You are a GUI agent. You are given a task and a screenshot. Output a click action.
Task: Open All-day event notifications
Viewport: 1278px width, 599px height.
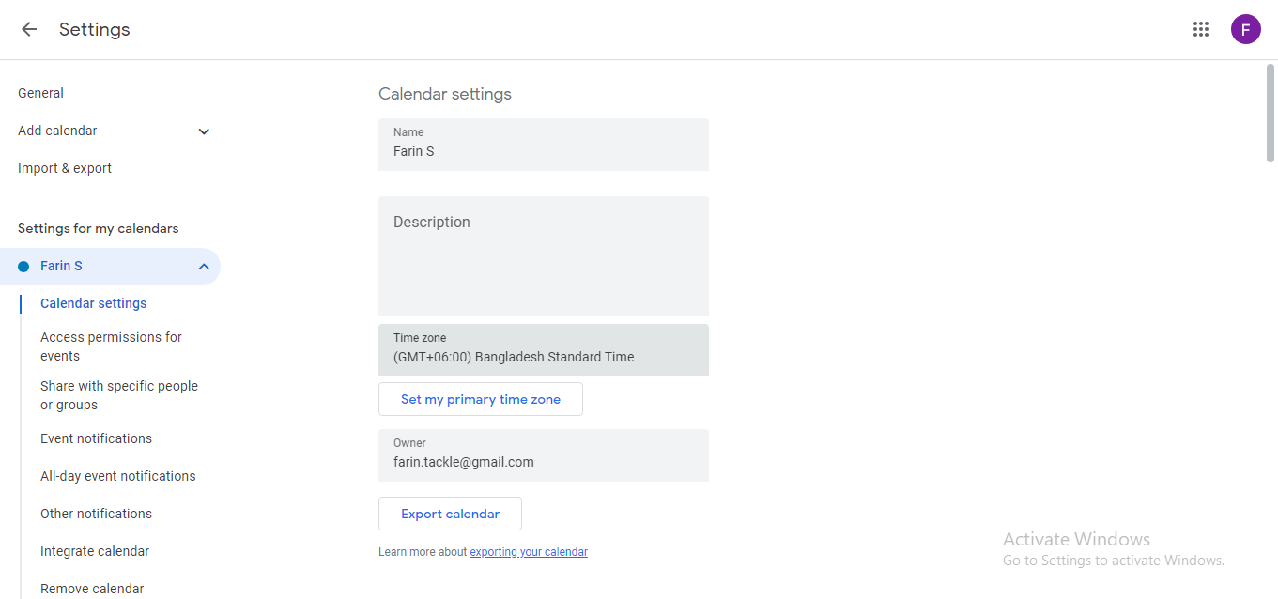[x=117, y=475]
